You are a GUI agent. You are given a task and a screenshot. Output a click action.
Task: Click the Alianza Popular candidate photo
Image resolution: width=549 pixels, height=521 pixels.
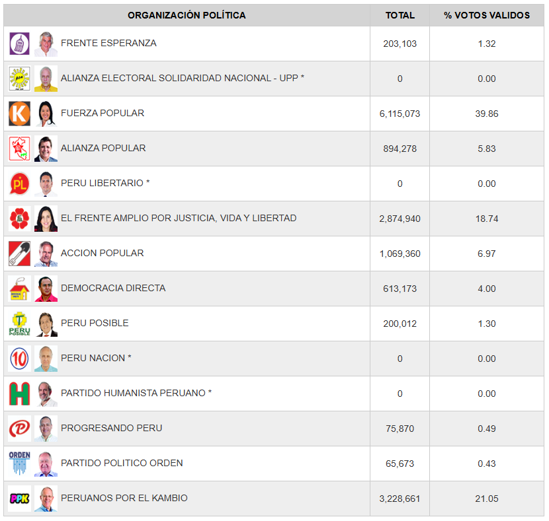(46, 149)
